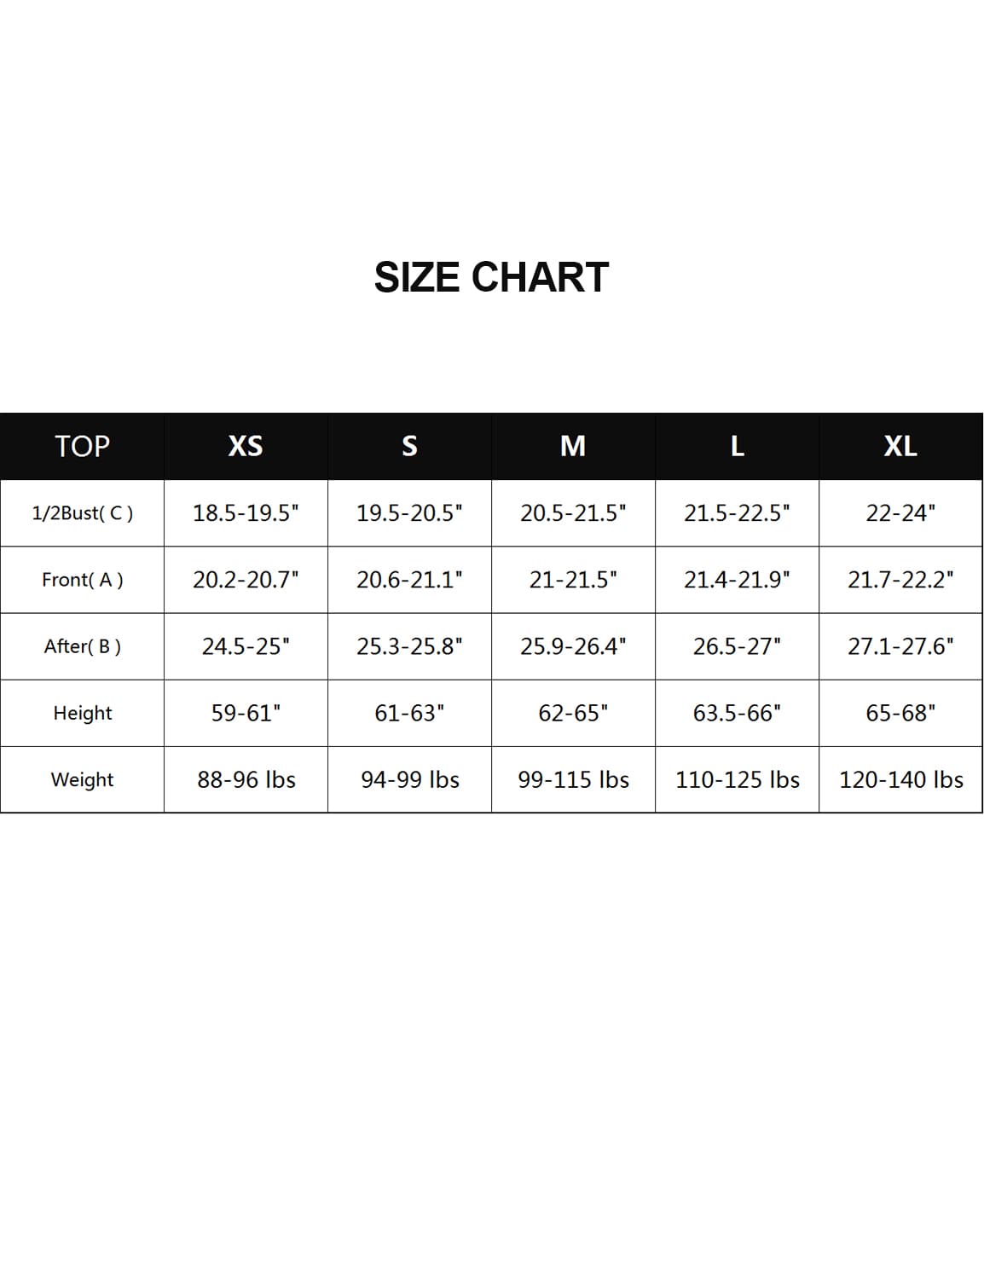
Task: Select the L size column header
Action: 738,446
